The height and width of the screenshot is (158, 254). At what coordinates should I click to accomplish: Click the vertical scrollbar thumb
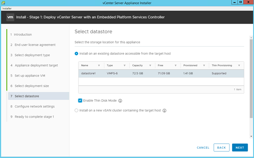251,79
